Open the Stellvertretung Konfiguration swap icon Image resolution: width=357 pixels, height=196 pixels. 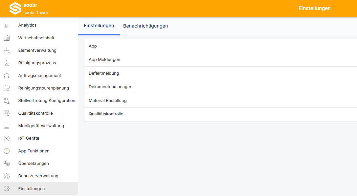tap(7, 101)
